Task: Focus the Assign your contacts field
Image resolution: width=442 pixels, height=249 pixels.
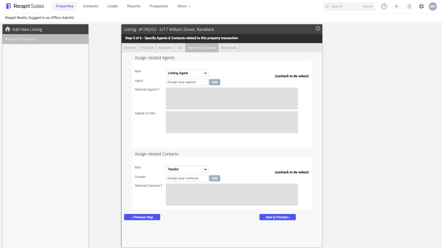Action: [x=187, y=178]
